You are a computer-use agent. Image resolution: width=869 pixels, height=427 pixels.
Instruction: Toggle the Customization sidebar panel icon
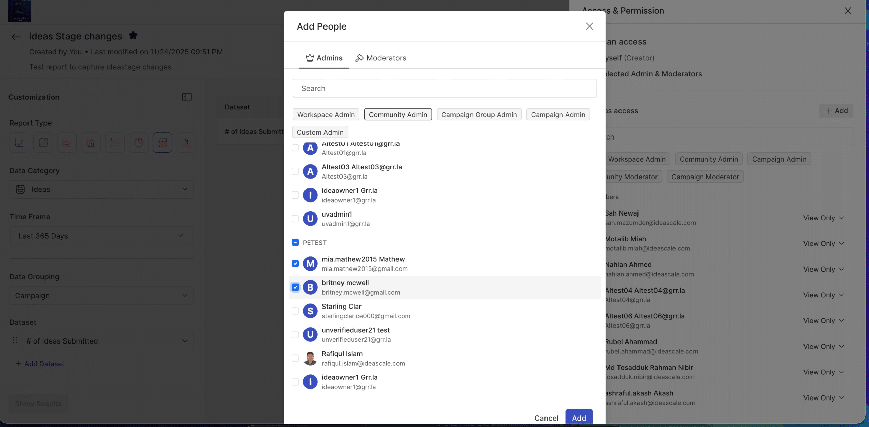pos(187,97)
